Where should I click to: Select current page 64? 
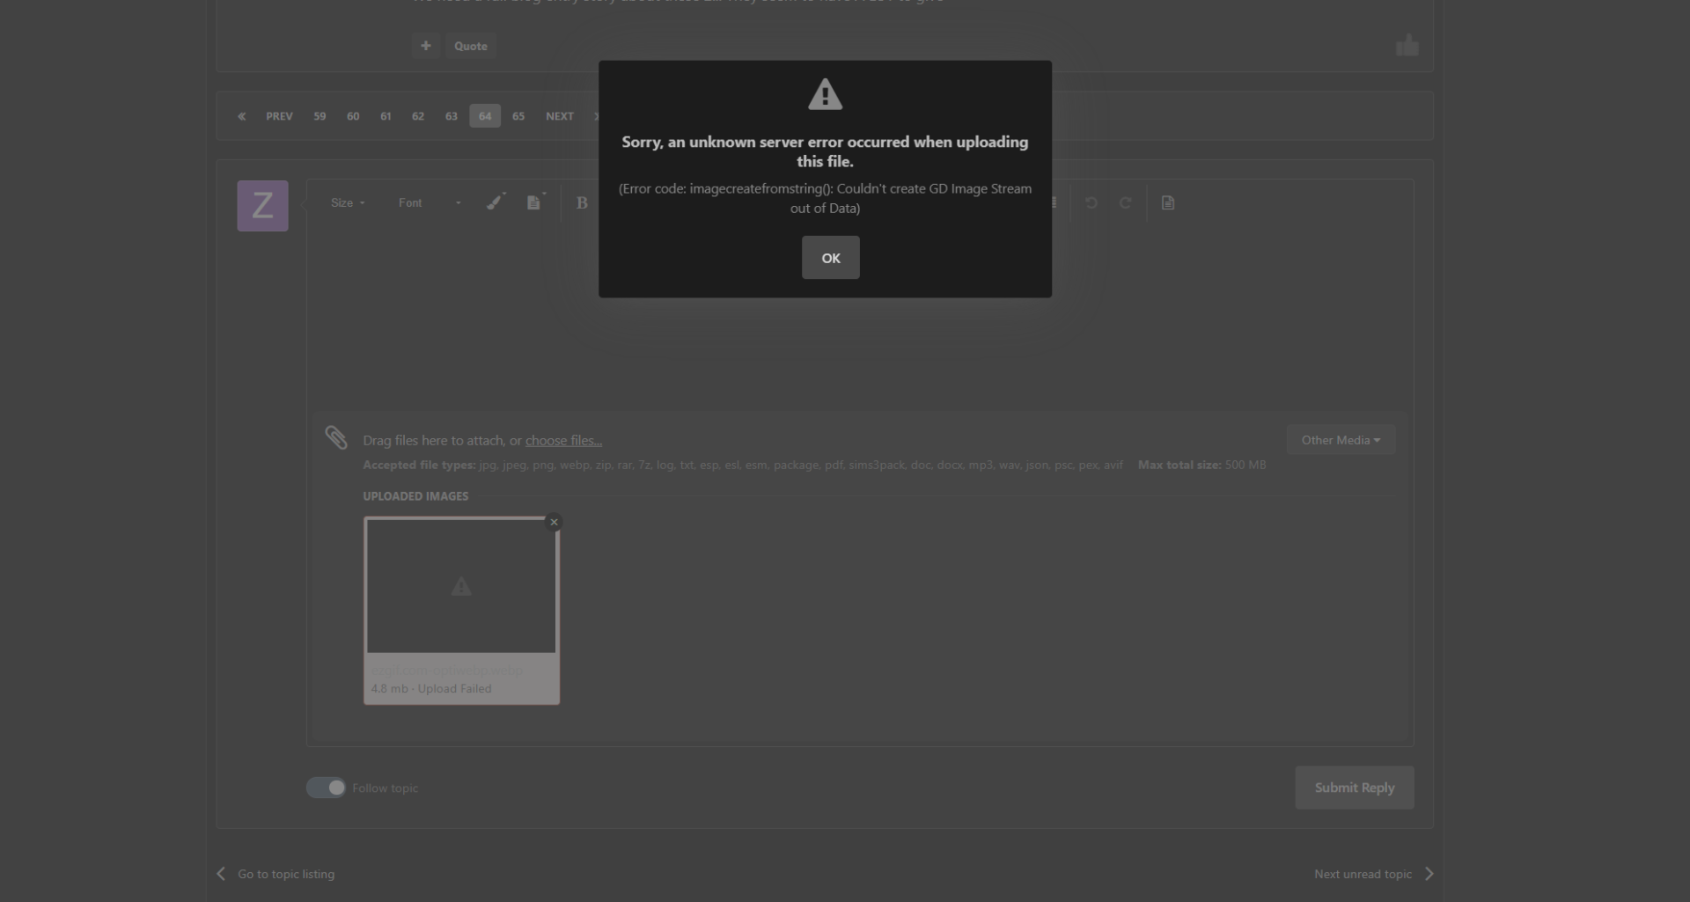pos(485,116)
